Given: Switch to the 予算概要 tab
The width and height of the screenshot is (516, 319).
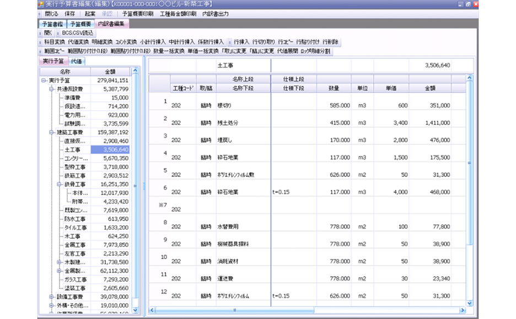Looking at the screenshot, I should 80,24.
